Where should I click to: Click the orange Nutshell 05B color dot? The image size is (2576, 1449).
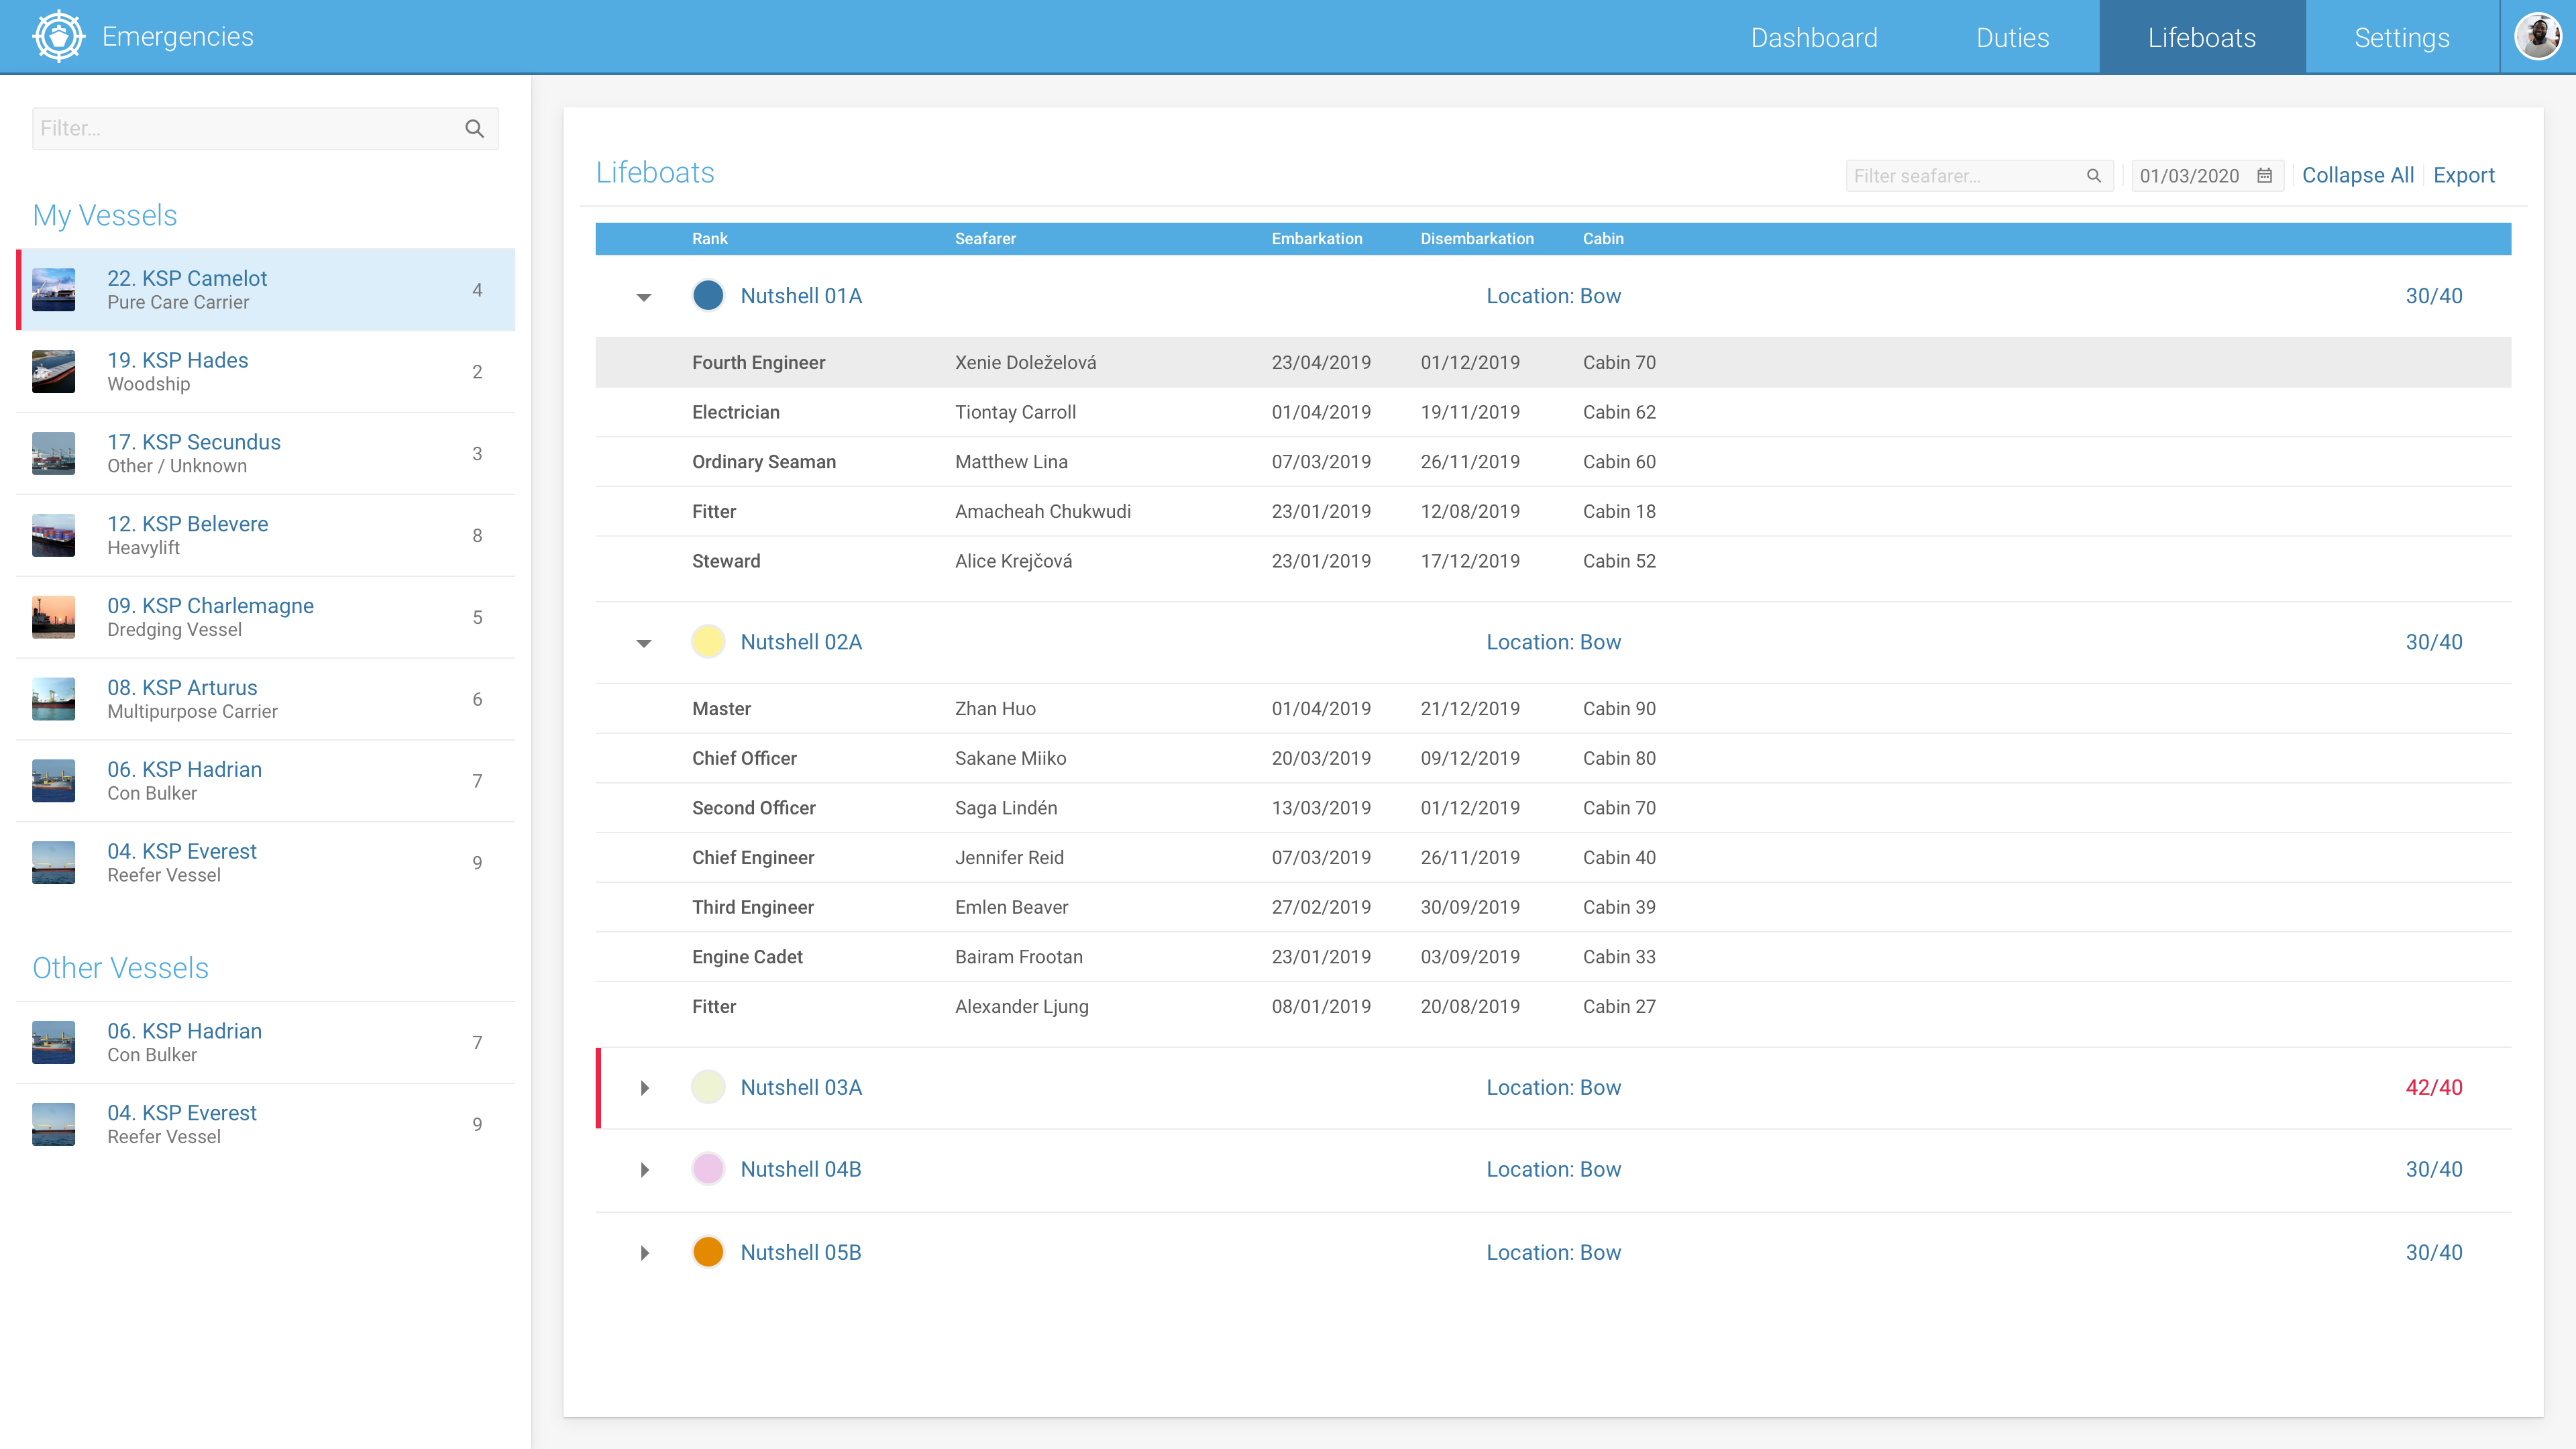coord(708,1252)
